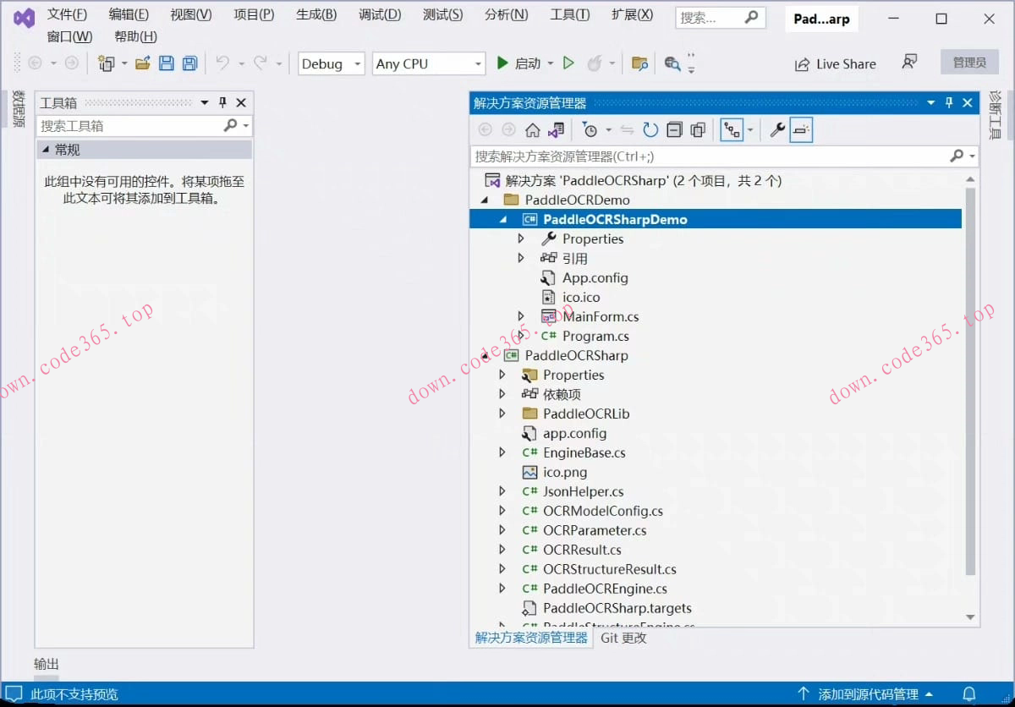Click 添加到源代码管理 in status bar
Image resolution: width=1015 pixels, height=707 pixels.
click(x=867, y=694)
